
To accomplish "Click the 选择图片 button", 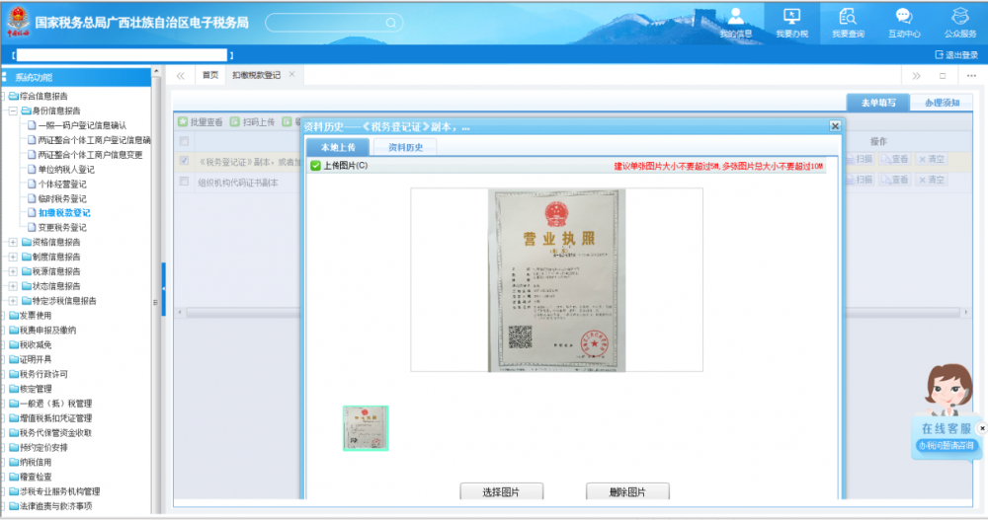I will pos(501,492).
